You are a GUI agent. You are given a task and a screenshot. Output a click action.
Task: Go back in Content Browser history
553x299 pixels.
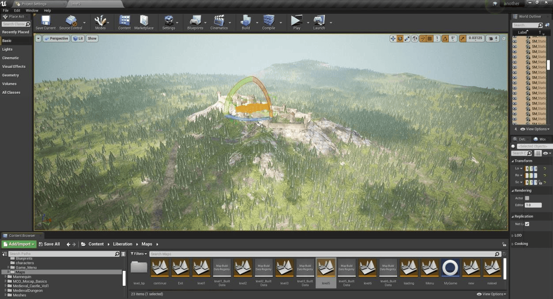pyautogui.click(x=68, y=244)
